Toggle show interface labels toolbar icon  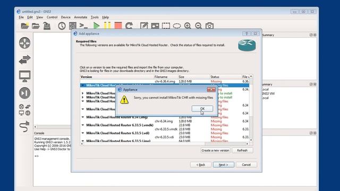(73, 26)
